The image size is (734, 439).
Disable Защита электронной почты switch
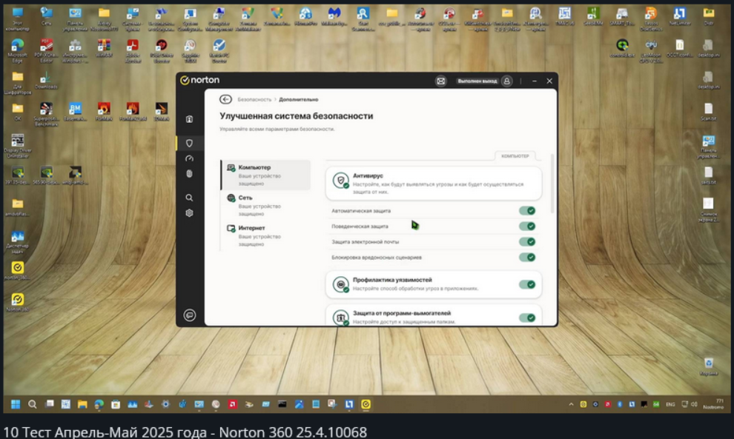pos(527,241)
